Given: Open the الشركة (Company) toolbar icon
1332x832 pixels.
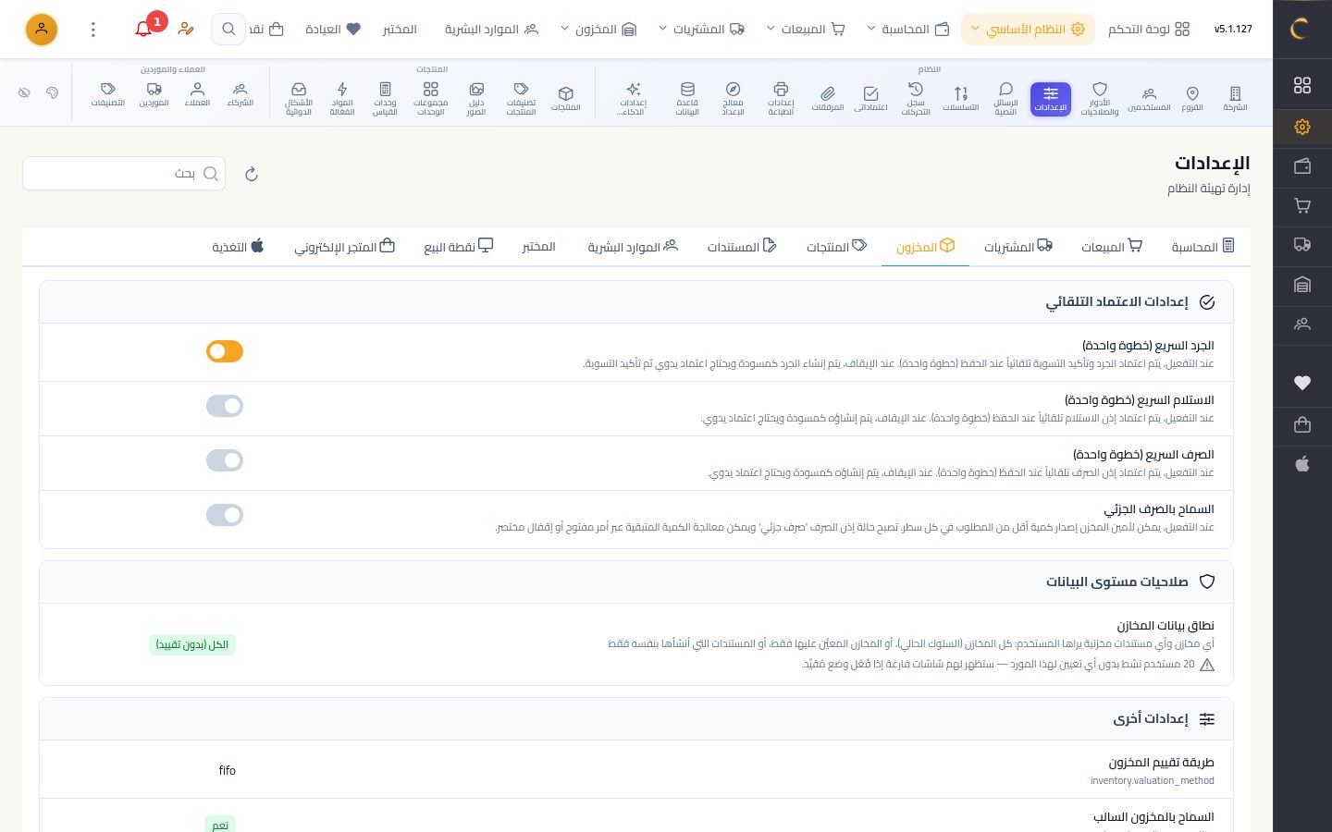Looking at the screenshot, I should (x=1235, y=98).
